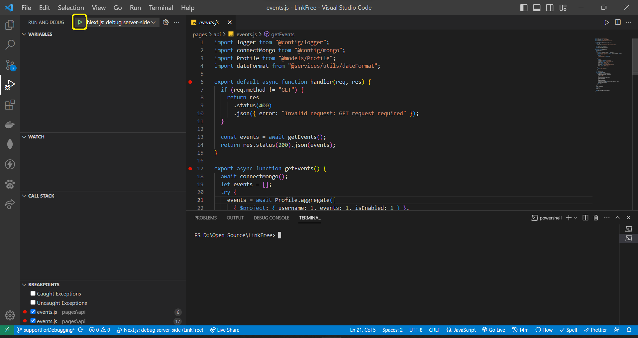
Task: Click supportForDebugging branch in status bar
Action: [46, 330]
